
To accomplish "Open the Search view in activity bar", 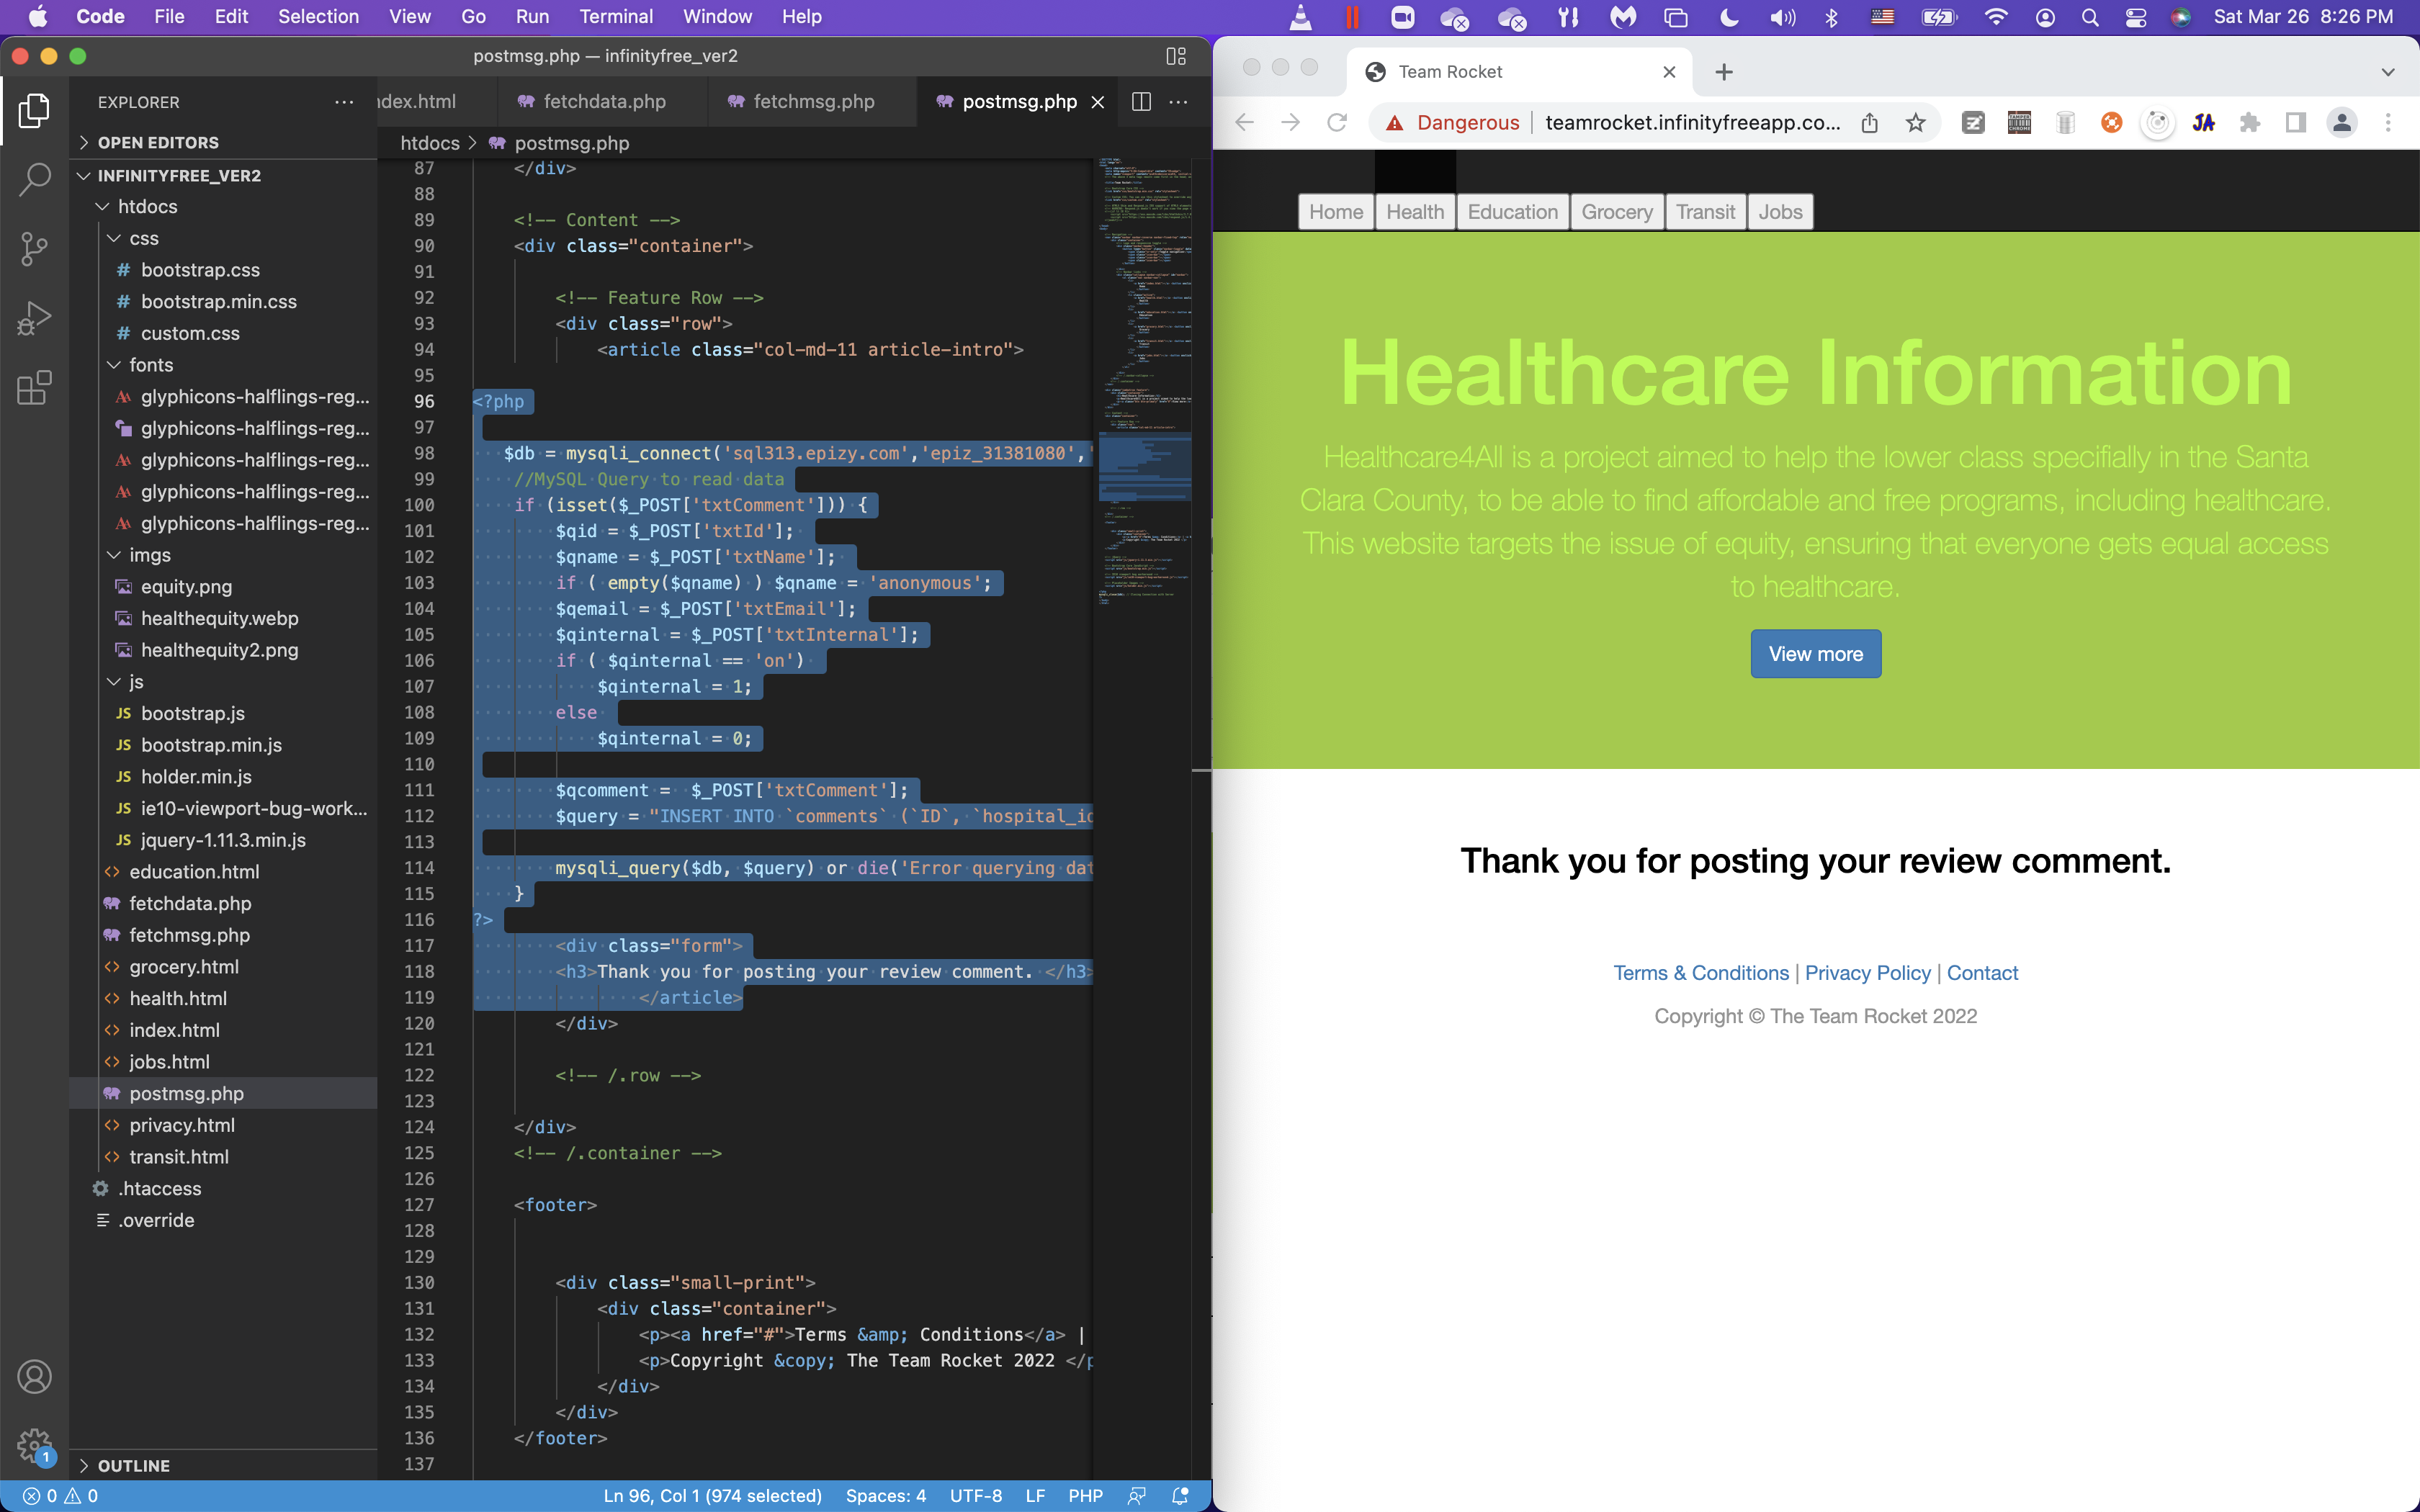I will pos(34,180).
